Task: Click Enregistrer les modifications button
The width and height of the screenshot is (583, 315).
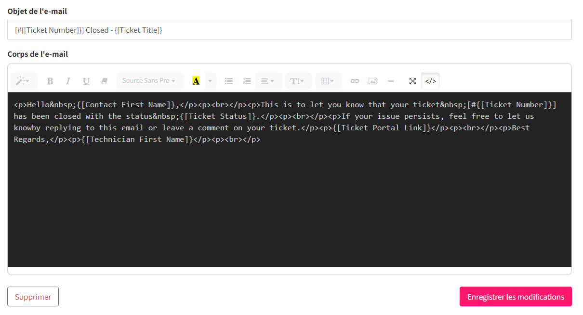Action: pos(516,297)
